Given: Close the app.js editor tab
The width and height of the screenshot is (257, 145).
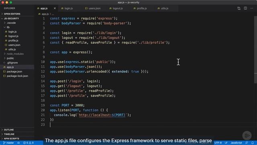Looking at the screenshot, I should [x=55, y=8].
